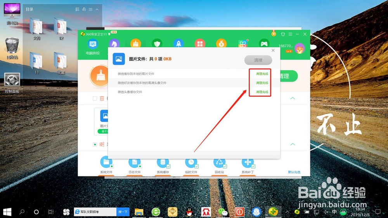The image size is (388, 218).
Task: Open the Windows Start menu
Action: [x=7, y=212]
